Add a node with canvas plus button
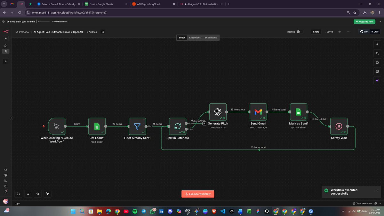 (377, 44)
